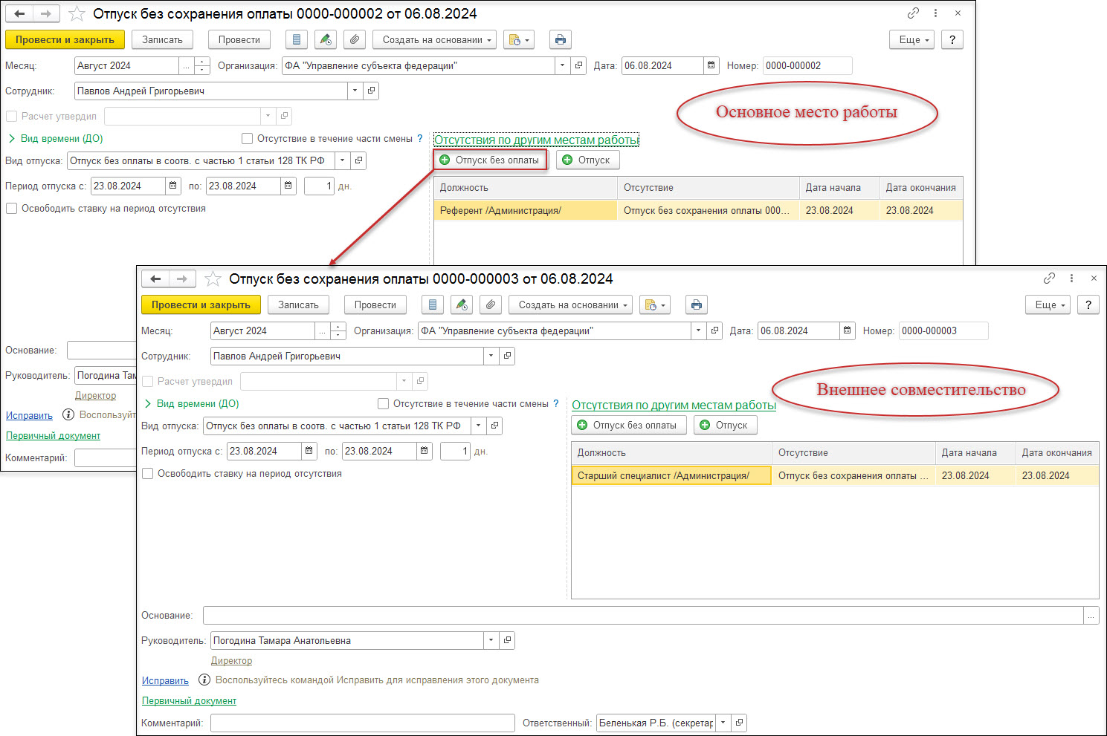1107x736 pixels.
Task: Open the document movements report icon in the 0000-000003 toolbar
Action: (x=433, y=305)
